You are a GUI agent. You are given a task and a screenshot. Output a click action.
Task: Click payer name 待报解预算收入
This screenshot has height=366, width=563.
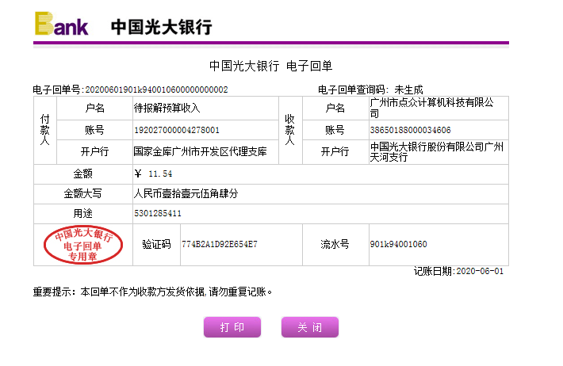(x=167, y=108)
